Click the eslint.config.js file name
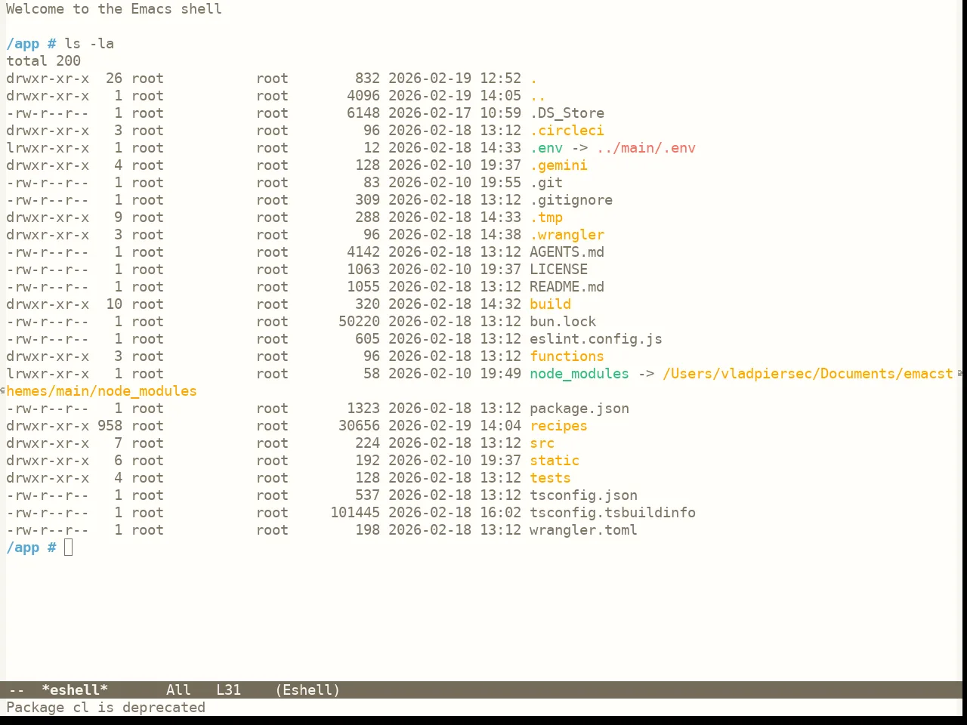Image resolution: width=967 pixels, height=725 pixels. pos(596,339)
